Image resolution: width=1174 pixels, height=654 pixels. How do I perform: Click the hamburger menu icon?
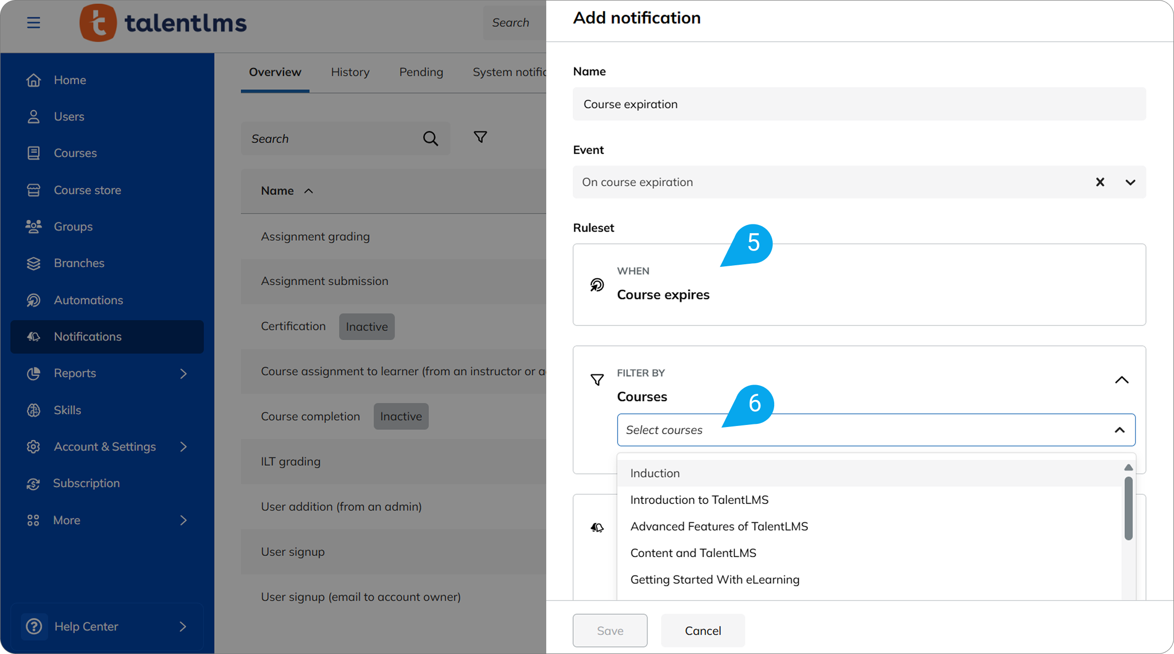pyautogui.click(x=34, y=23)
